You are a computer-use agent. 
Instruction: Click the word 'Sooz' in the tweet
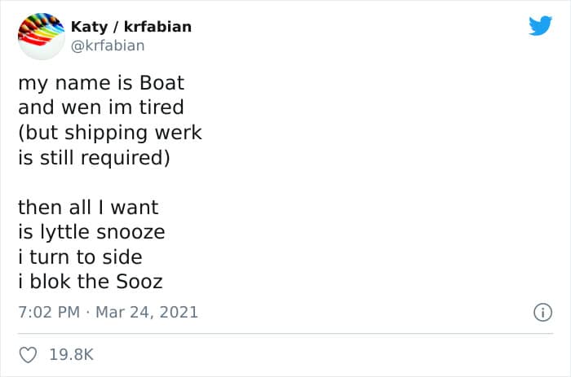pyautogui.click(x=139, y=282)
